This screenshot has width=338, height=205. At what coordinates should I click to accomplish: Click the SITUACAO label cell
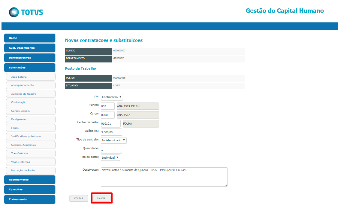point(88,86)
